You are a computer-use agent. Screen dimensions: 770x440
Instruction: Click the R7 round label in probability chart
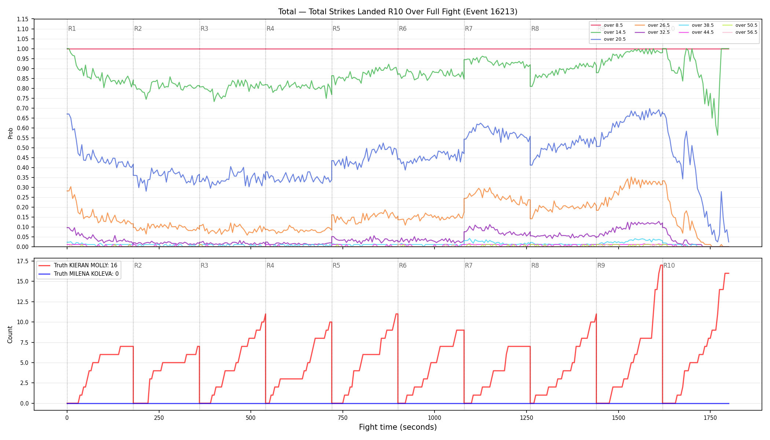[469, 29]
